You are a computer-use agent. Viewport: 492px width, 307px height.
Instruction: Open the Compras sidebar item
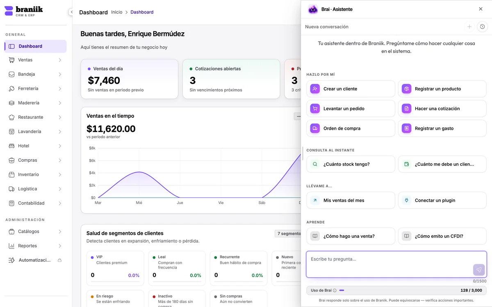coord(35,160)
